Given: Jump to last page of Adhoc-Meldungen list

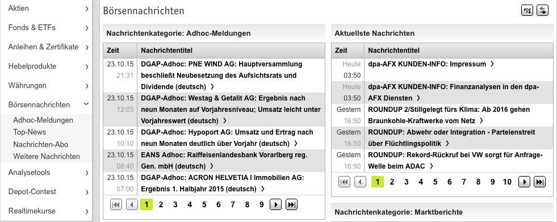Looking at the screenshot, I should coord(291,204).
